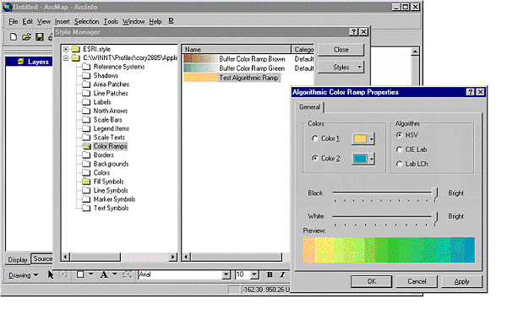
Task: Switch to the General tab
Action: [309, 107]
